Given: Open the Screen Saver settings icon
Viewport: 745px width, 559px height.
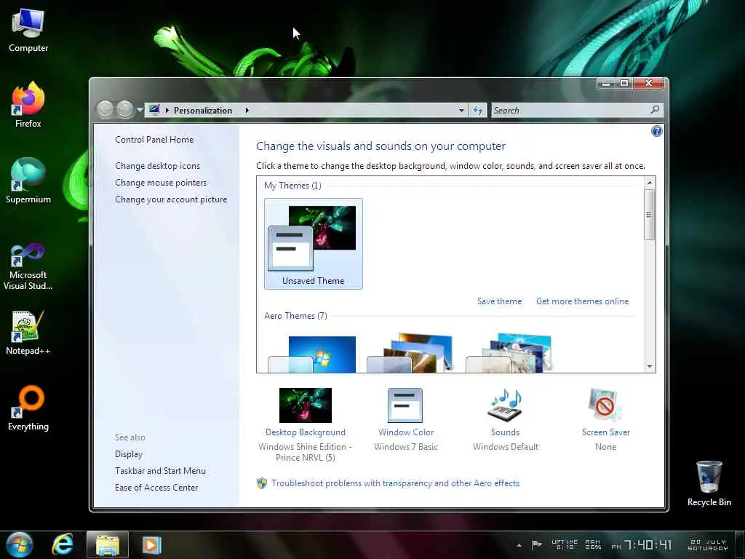Looking at the screenshot, I should tap(605, 405).
